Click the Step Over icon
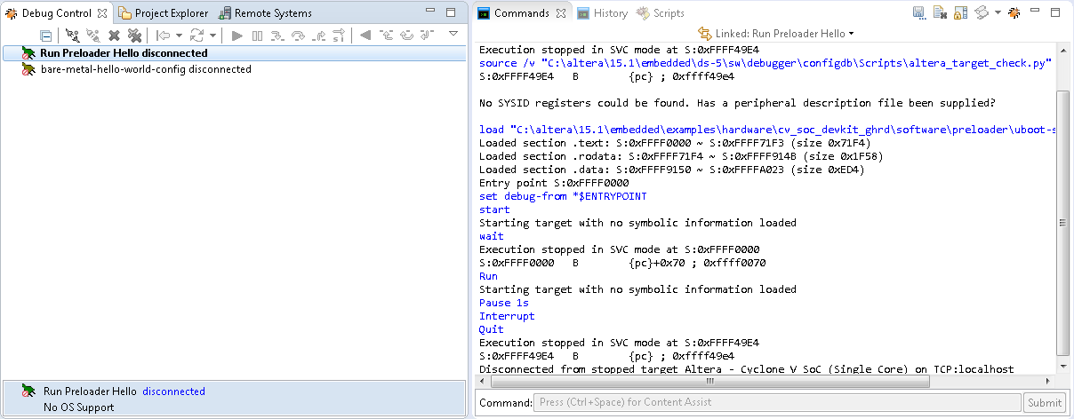Screen dimensions: 1074x419 pyautogui.click(x=298, y=36)
